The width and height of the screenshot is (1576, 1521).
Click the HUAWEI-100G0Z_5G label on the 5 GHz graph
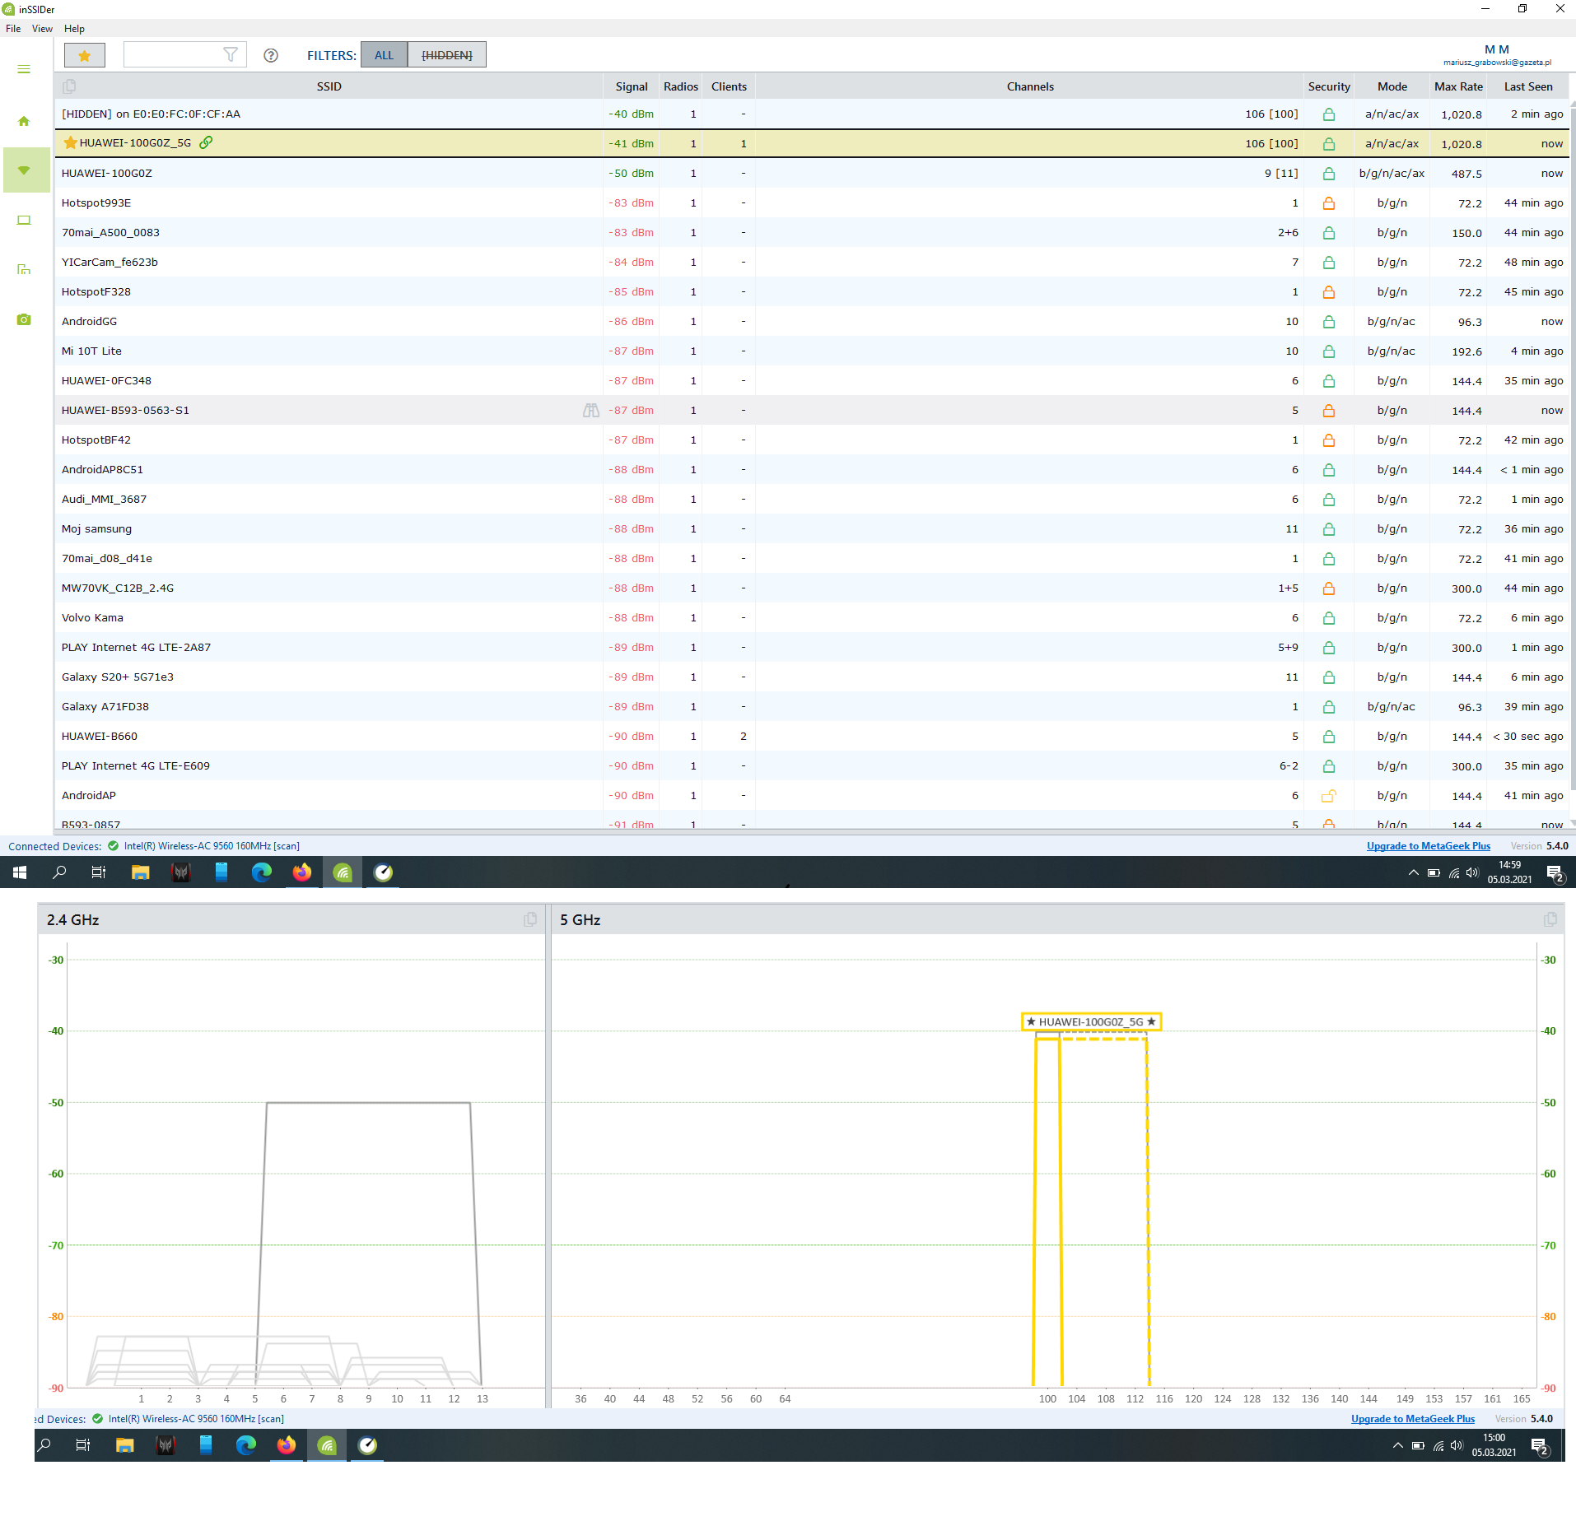click(x=1091, y=1021)
